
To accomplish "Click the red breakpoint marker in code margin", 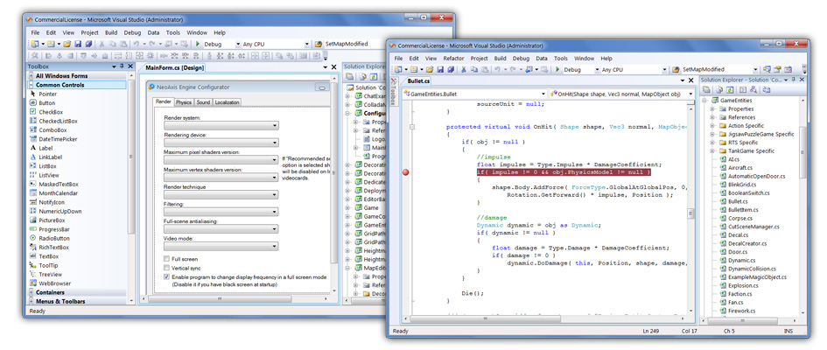I will coord(405,172).
